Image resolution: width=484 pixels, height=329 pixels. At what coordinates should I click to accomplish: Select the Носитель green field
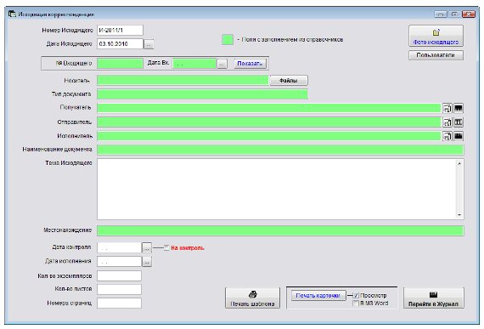[183, 80]
